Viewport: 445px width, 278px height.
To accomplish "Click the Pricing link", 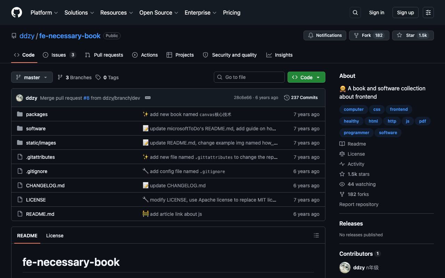I will coord(232,13).
